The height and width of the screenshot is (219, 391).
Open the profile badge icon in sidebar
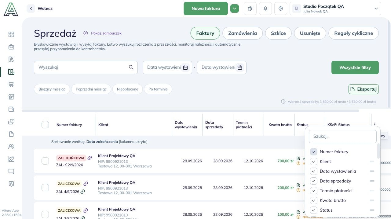pyautogui.click(x=11, y=184)
